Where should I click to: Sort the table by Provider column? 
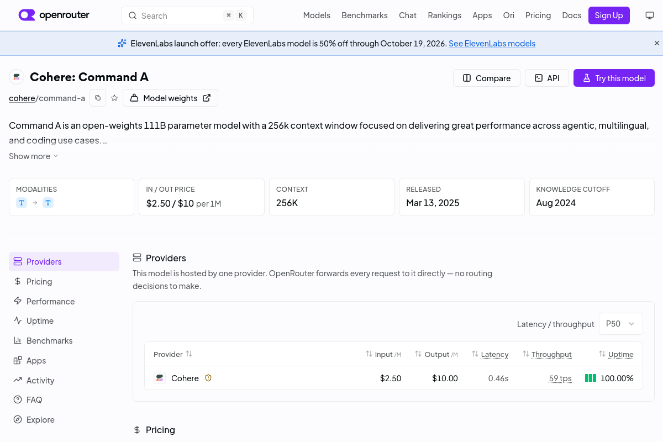coord(173,354)
